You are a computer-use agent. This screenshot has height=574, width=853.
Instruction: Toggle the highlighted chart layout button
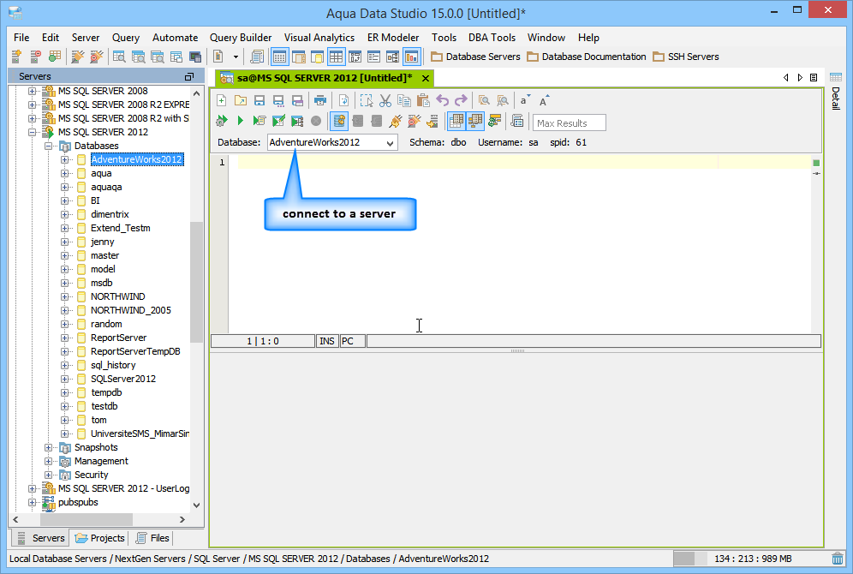pos(411,56)
